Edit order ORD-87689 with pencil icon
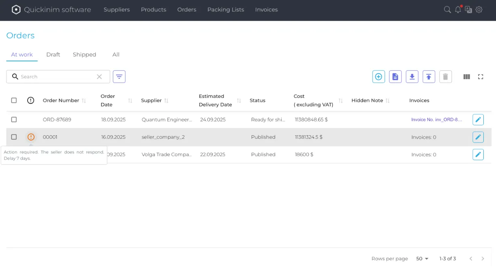 pyautogui.click(x=478, y=120)
